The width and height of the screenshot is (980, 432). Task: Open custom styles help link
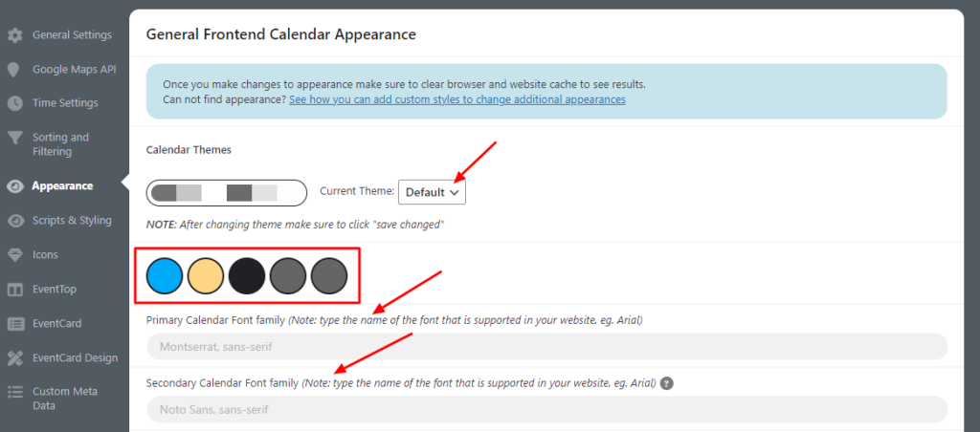[x=457, y=99]
